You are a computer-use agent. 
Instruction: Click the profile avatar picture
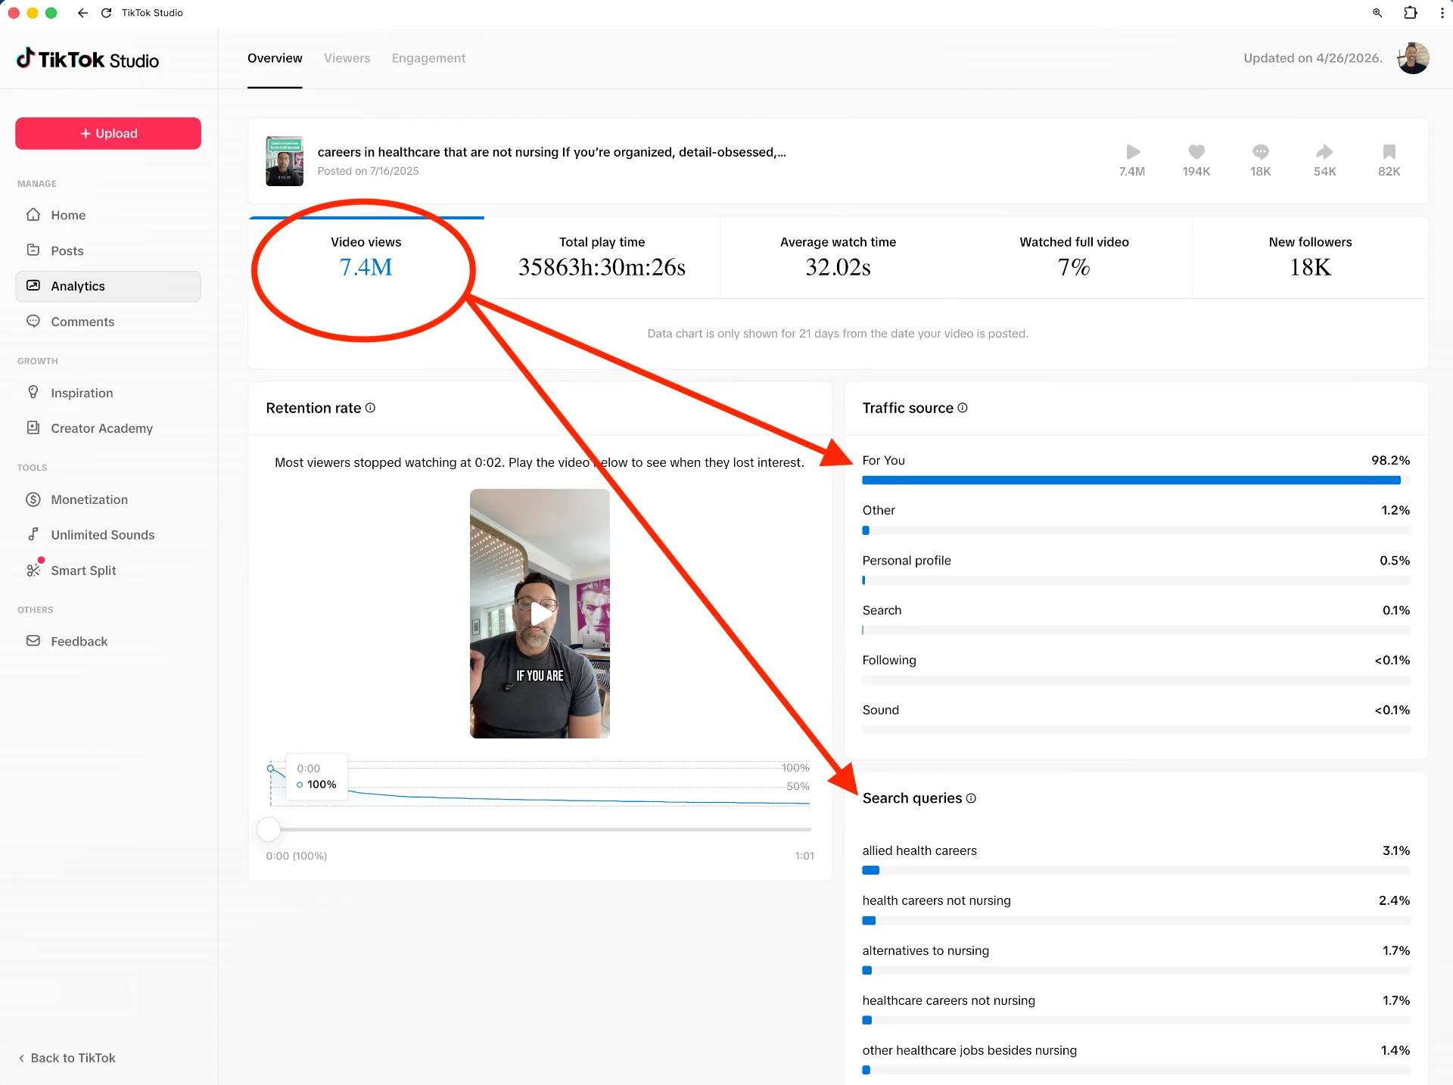pos(1413,58)
